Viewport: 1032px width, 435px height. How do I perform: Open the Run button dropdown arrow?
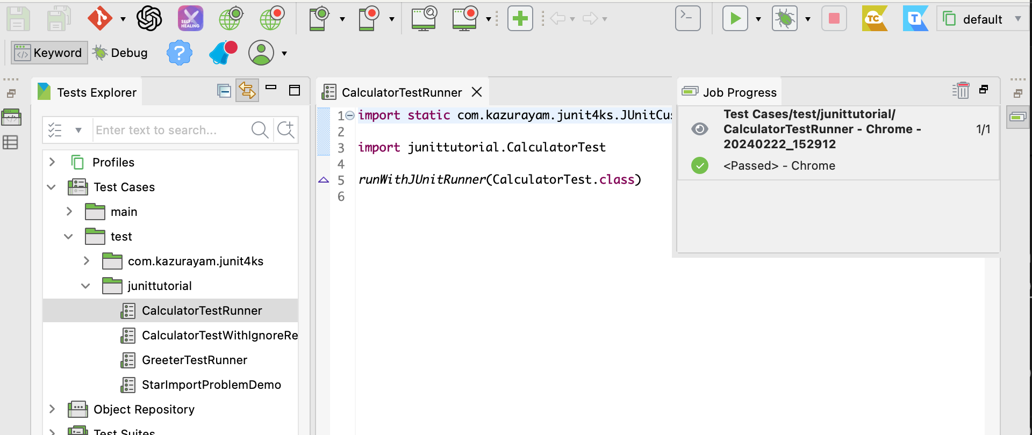coord(758,19)
